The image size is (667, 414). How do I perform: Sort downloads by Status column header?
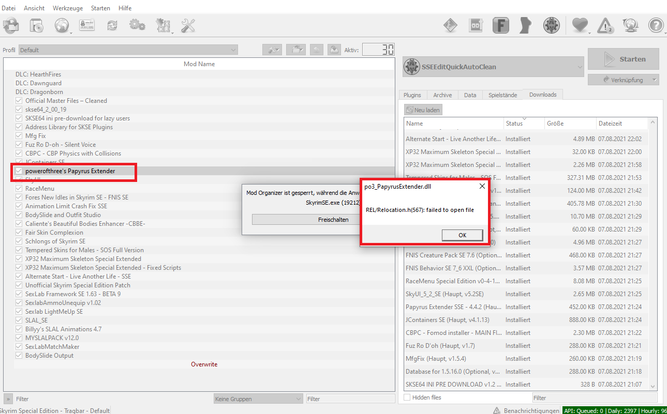pos(524,124)
